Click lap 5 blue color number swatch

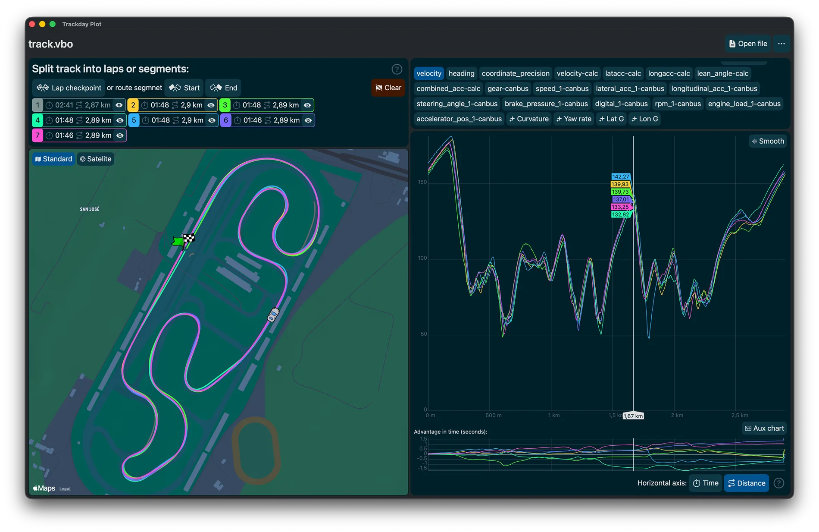pos(134,120)
